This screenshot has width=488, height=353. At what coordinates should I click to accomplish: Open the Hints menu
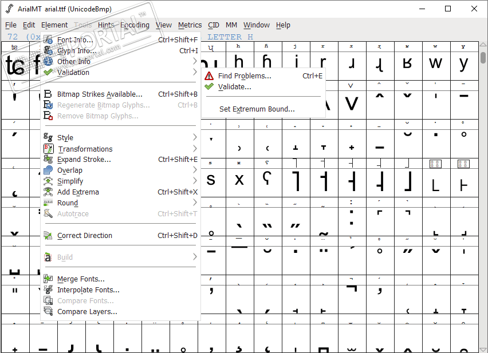(106, 25)
